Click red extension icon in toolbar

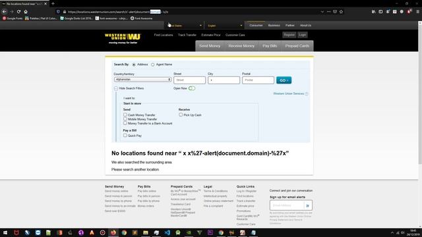click(x=409, y=12)
